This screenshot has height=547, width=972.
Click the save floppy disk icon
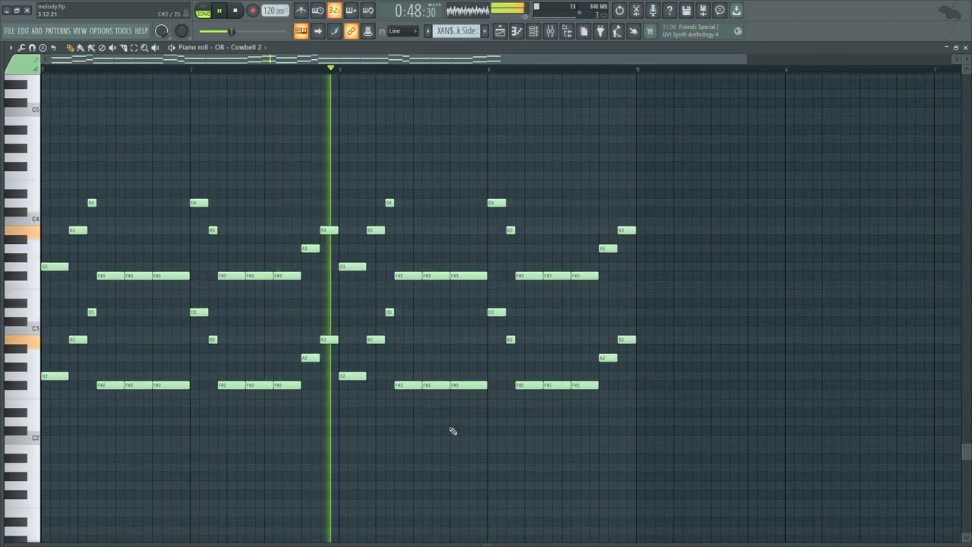point(686,11)
